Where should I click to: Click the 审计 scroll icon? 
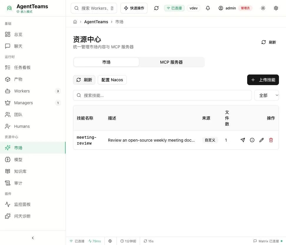tap(8, 183)
